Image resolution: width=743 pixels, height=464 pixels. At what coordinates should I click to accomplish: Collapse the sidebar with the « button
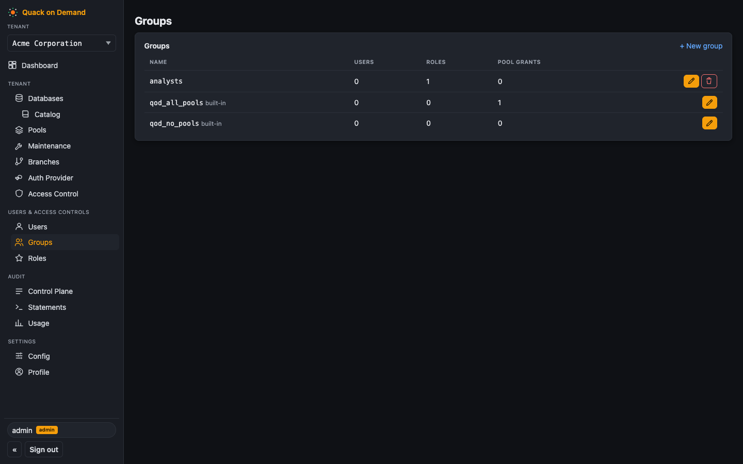[14, 450]
